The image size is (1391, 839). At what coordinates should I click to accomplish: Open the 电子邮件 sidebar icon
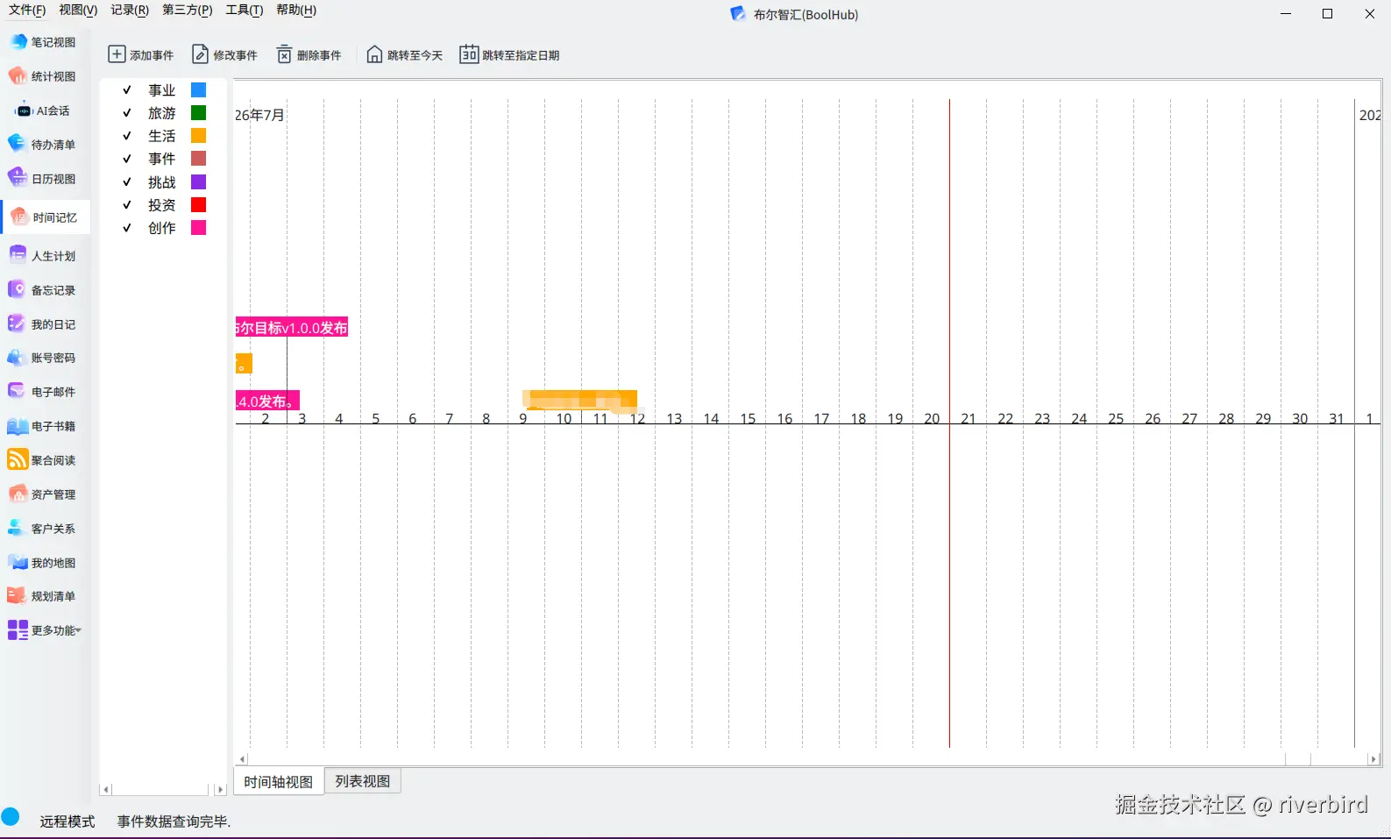pyautogui.click(x=18, y=392)
